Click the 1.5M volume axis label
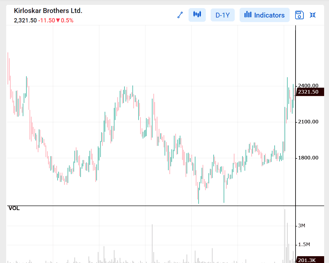Image resolution: width=329 pixels, height=263 pixels. click(x=304, y=244)
